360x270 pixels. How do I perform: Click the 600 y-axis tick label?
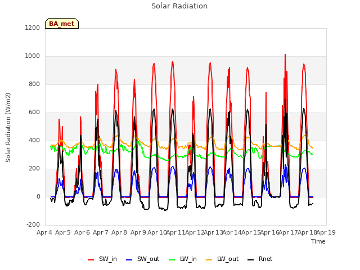[x=34, y=112]
